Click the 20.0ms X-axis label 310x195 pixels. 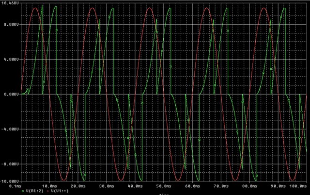tap(78, 186)
